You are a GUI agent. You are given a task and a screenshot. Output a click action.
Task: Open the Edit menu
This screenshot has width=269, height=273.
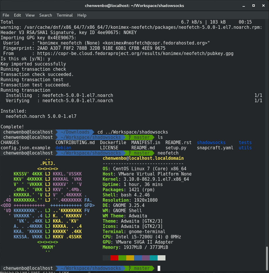(17, 15)
